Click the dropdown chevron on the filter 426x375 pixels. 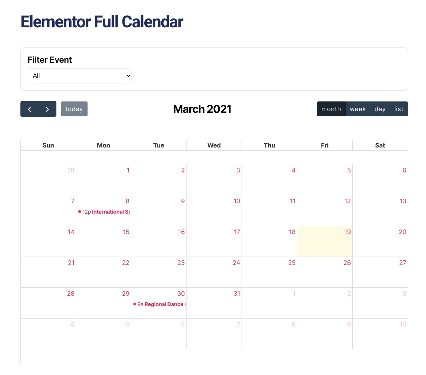tap(127, 75)
